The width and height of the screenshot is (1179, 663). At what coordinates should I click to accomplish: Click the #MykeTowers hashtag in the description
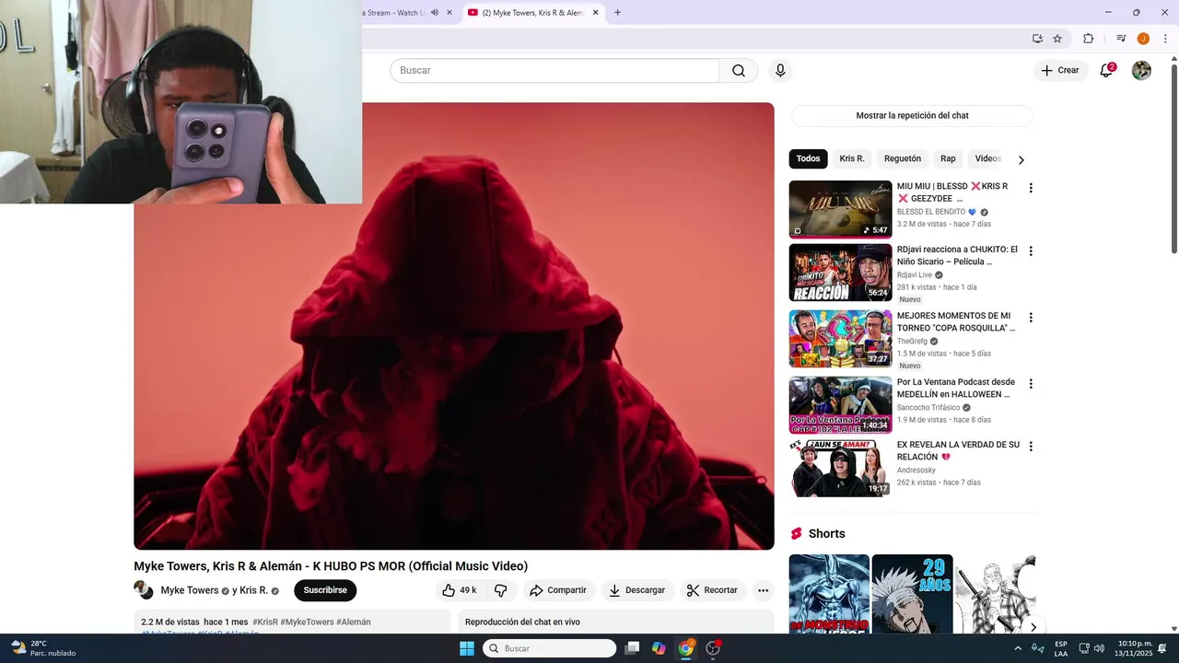click(x=307, y=622)
